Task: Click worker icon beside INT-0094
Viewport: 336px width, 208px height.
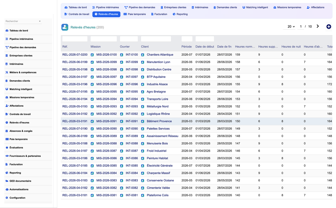Action: point(122,99)
